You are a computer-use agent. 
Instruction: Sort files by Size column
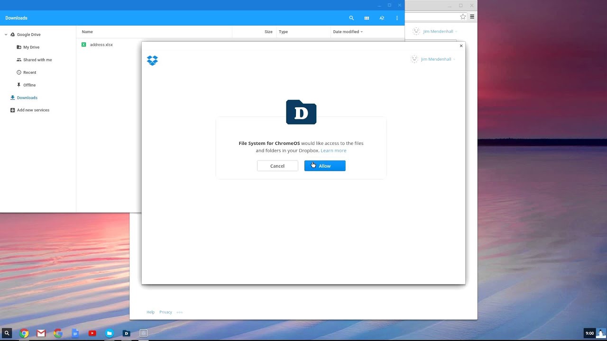pos(268,32)
